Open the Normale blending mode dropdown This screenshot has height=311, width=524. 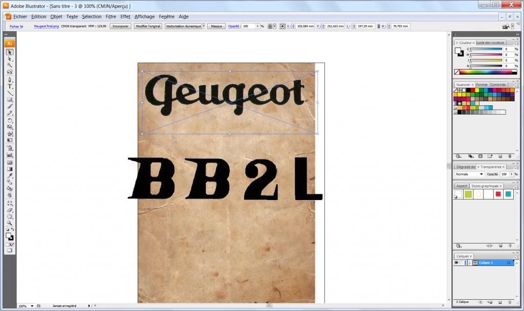pyautogui.click(x=481, y=174)
